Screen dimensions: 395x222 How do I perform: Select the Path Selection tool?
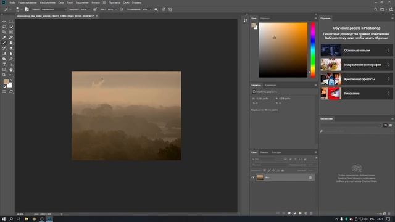[11, 64]
